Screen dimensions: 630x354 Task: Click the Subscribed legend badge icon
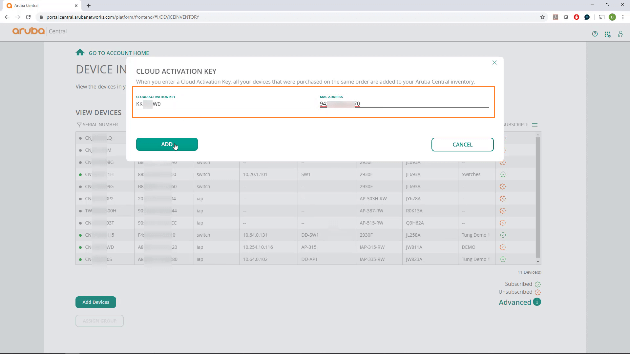pos(537,284)
